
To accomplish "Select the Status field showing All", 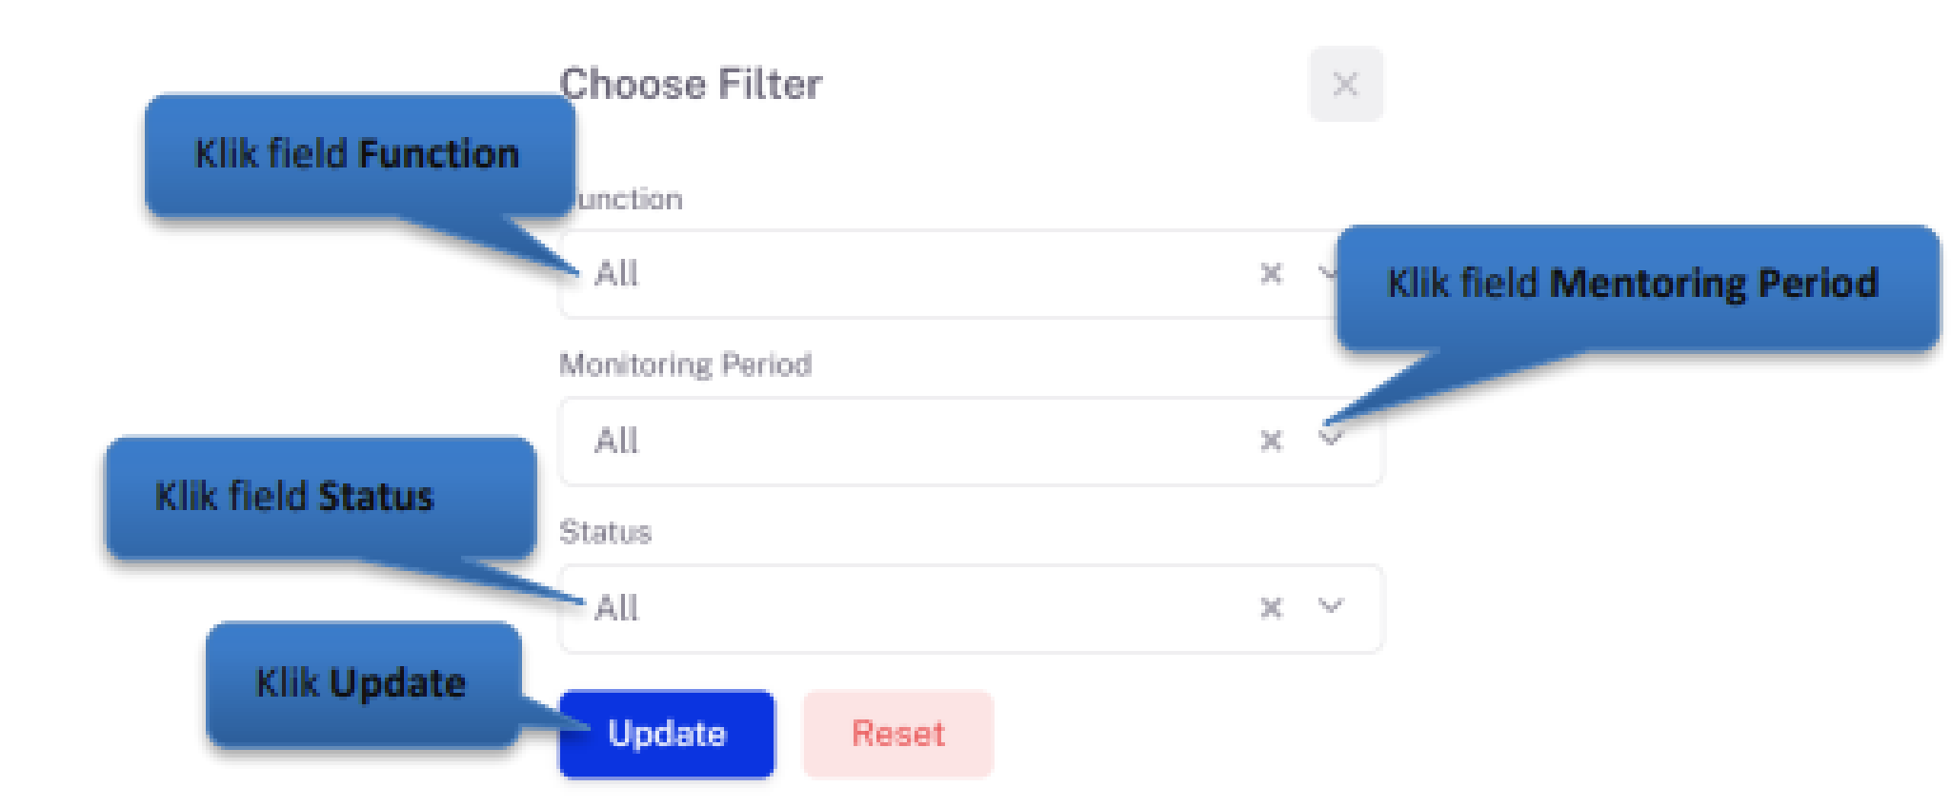I will 857,607.
